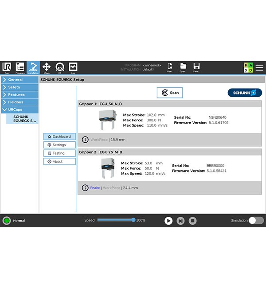The height and width of the screenshot is (288, 266).
Task: Open the hamburger menu
Action: 259,68
